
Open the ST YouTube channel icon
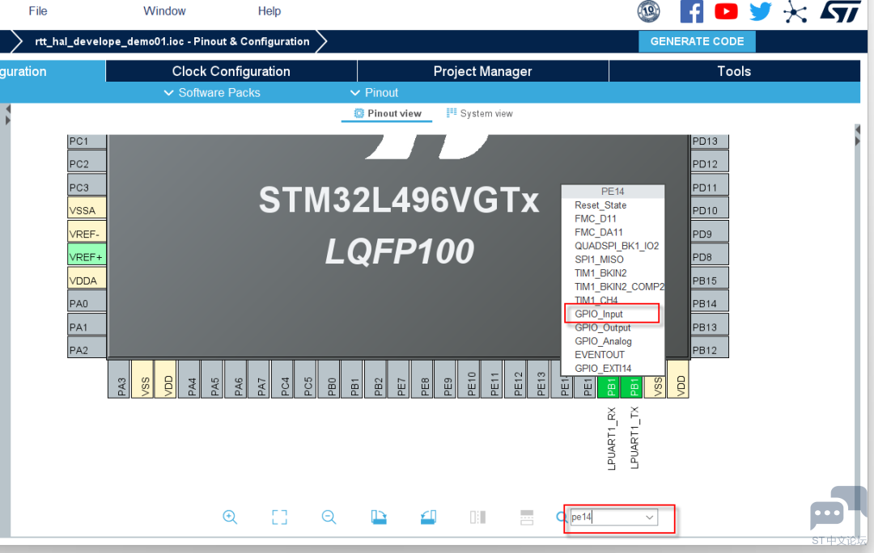(726, 11)
